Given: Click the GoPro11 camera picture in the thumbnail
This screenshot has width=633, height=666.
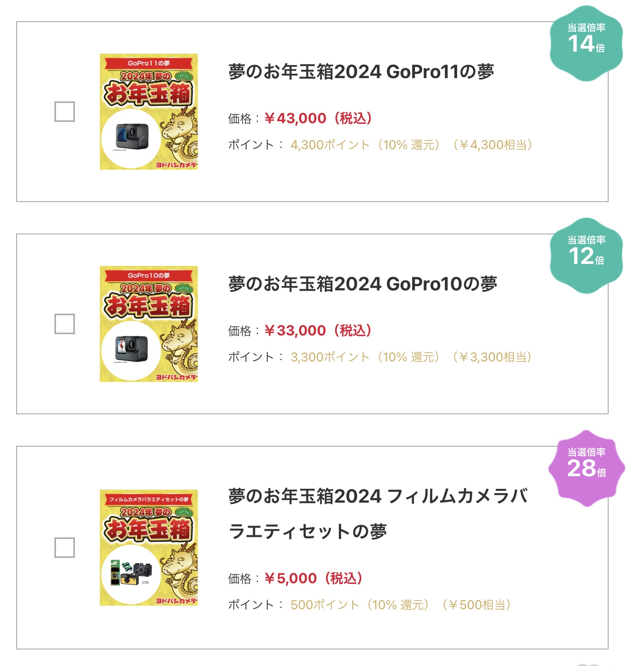Looking at the screenshot, I should (x=132, y=137).
